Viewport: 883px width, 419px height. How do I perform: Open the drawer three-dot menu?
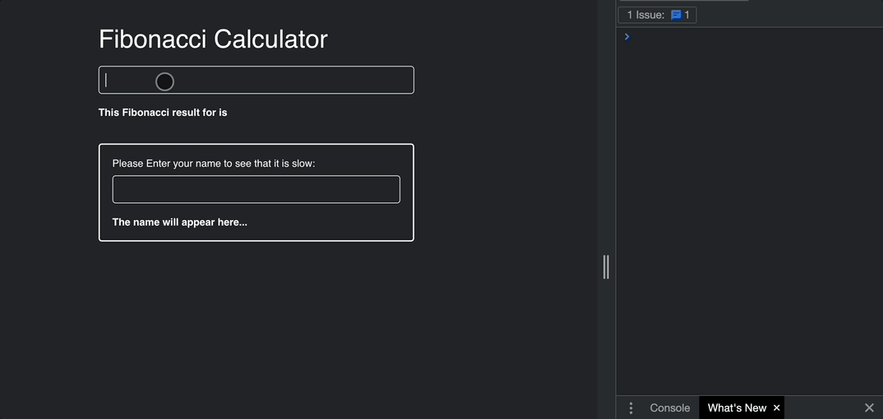coord(631,407)
